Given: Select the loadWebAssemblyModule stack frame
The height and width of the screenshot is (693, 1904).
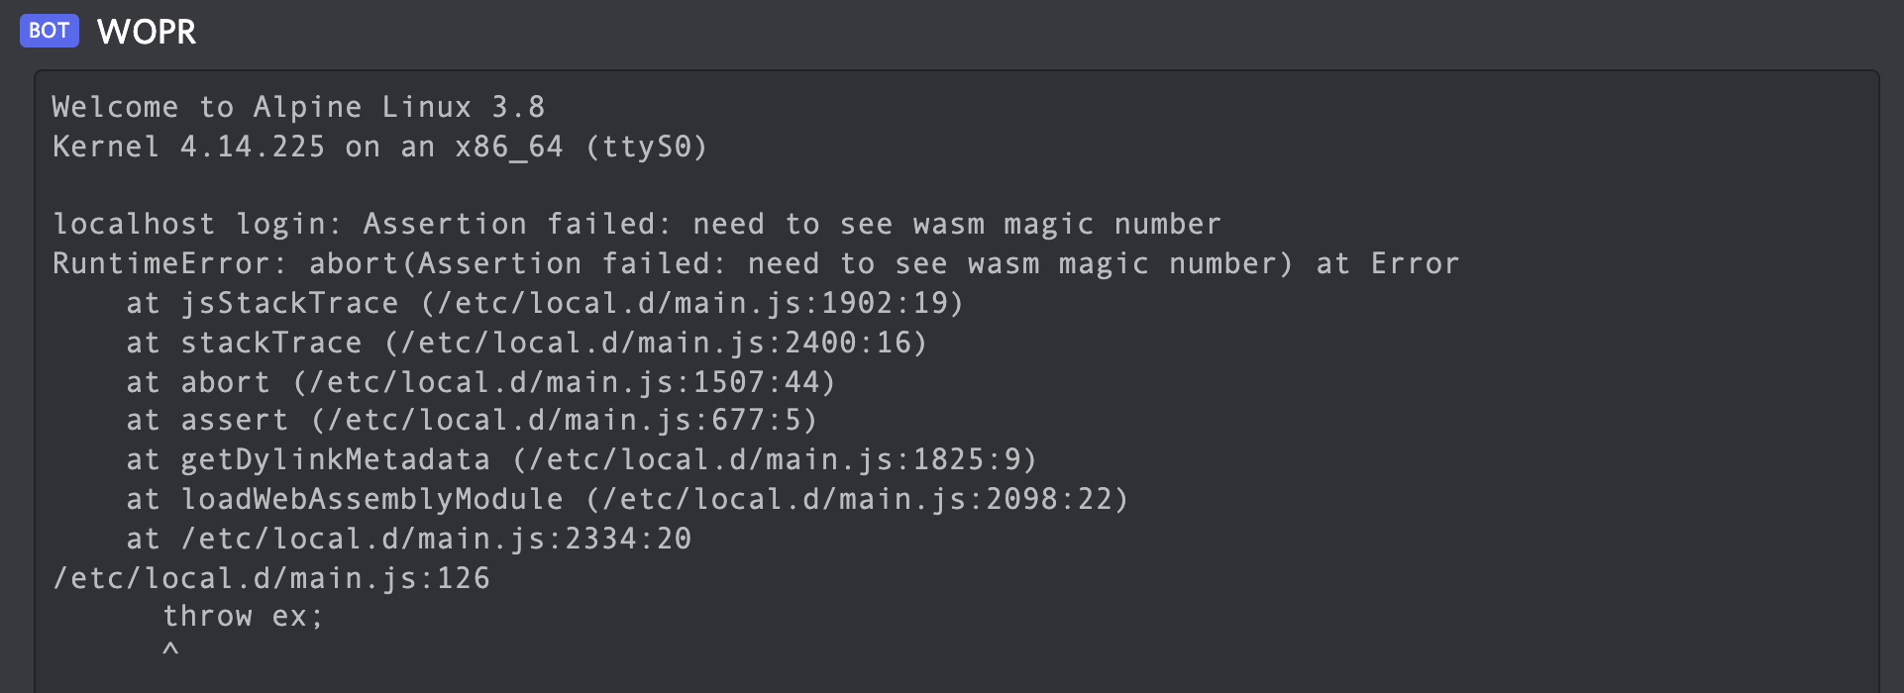Looking at the screenshot, I should click(627, 499).
